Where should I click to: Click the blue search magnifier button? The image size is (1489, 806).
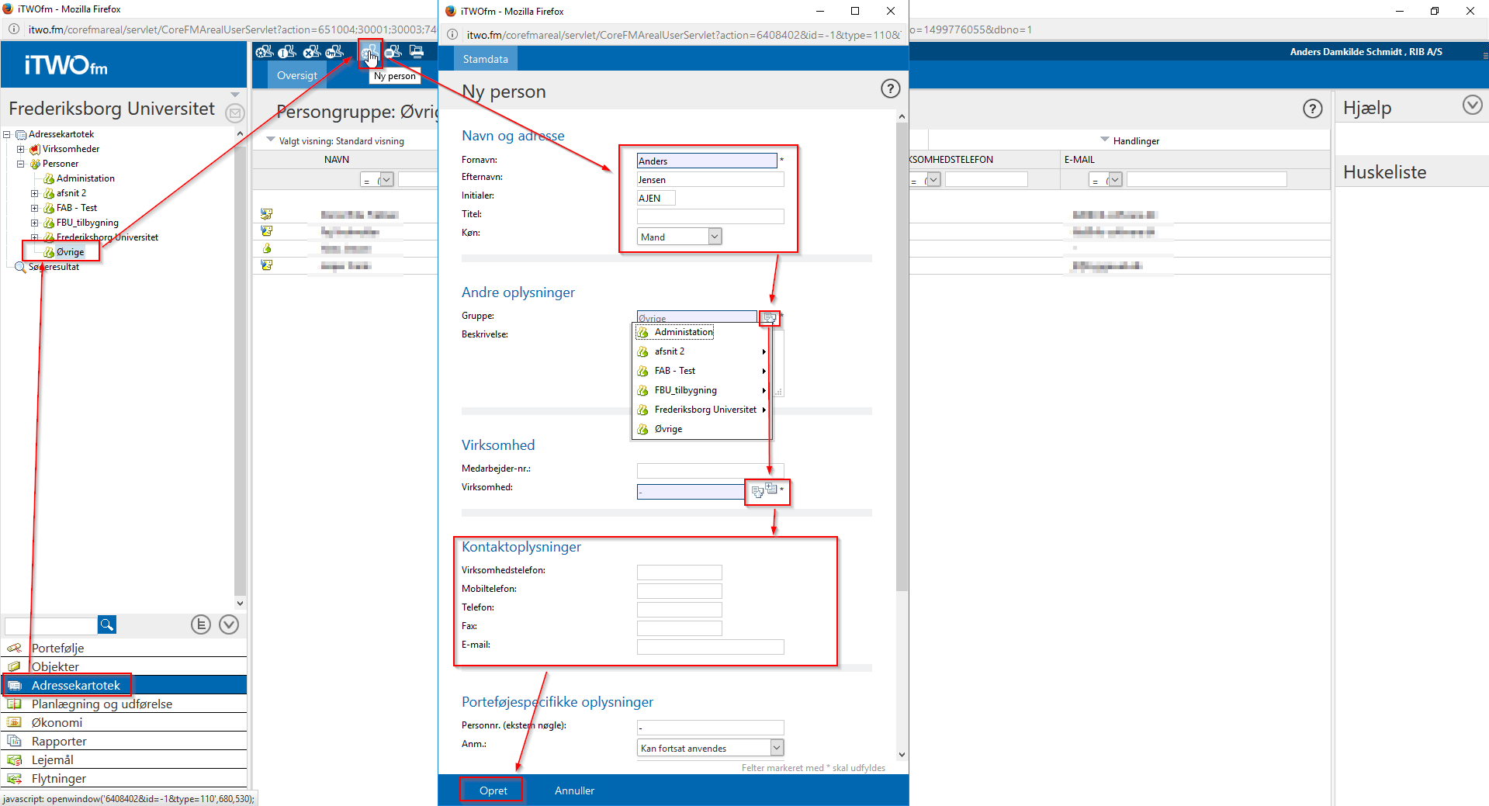pos(107,624)
